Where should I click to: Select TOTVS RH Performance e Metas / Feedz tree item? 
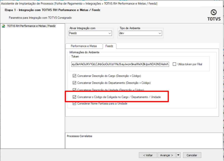pos(31,26)
